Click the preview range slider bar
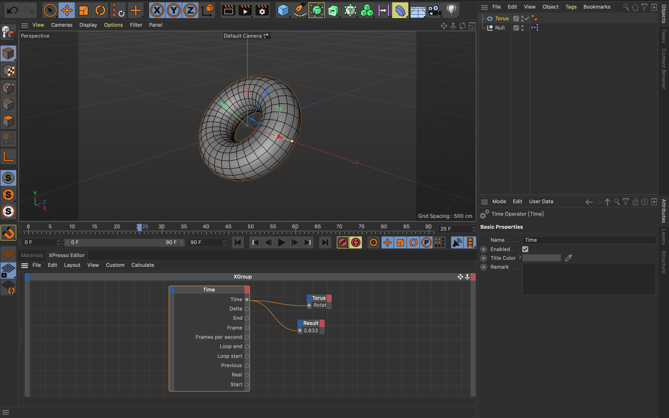The width and height of the screenshot is (669, 418). (124, 242)
